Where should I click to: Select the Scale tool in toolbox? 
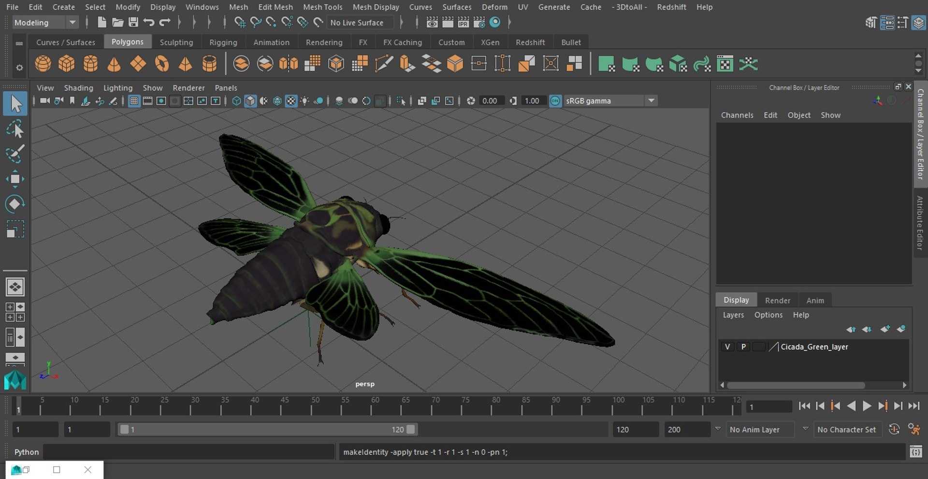click(x=15, y=229)
